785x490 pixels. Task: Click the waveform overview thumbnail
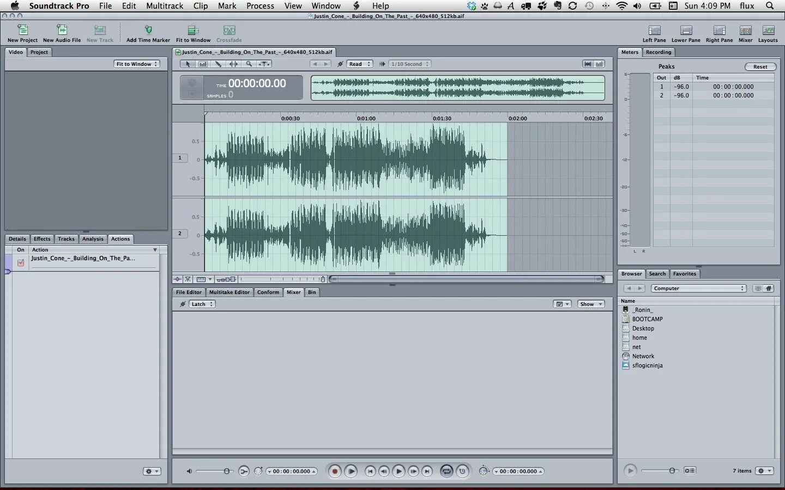pyautogui.click(x=458, y=88)
